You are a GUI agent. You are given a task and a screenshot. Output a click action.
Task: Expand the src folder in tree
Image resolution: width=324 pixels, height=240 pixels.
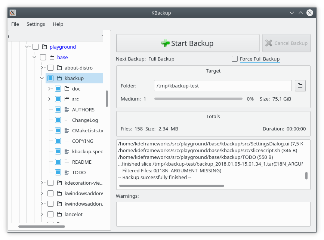(49, 99)
